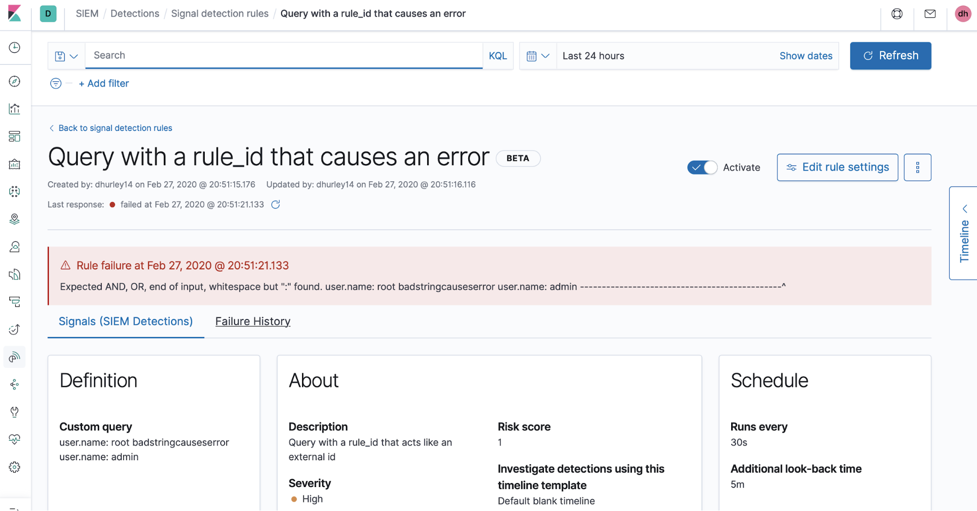The height and width of the screenshot is (511, 977).
Task: Focus the Search query input
Action: click(284, 55)
